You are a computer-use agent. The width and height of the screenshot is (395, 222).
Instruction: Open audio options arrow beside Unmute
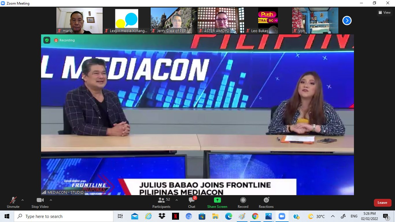pos(23,200)
